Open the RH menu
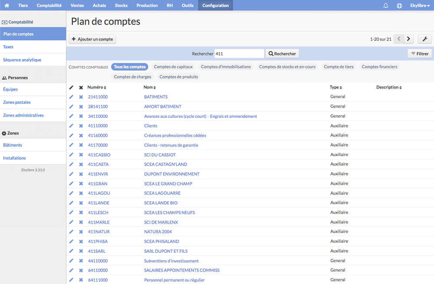The image size is (434, 284). coord(170,5)
